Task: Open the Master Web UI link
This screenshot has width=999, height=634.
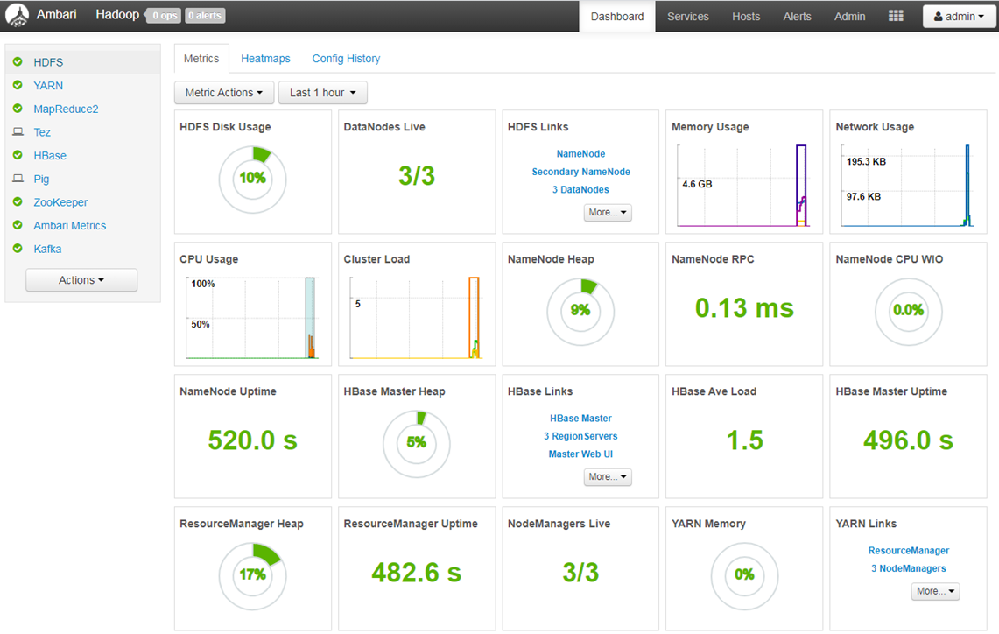Action: [x=581, y=454]
